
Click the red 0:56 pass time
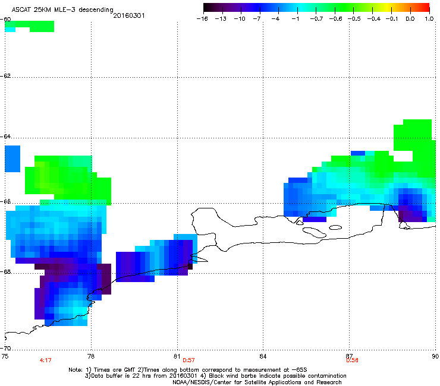click(x=352, y=360)
